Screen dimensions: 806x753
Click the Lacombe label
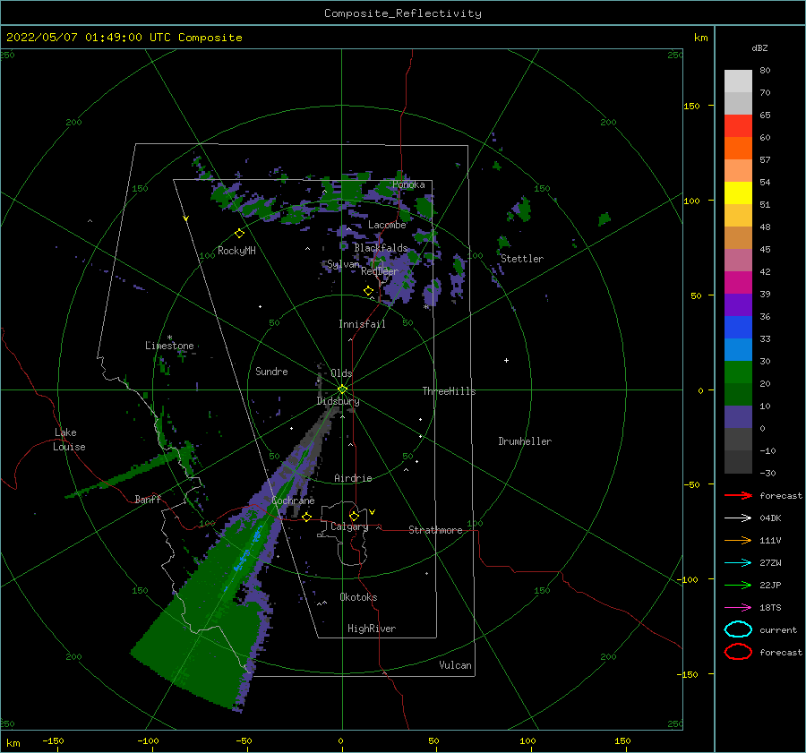(x=387, y=225)
